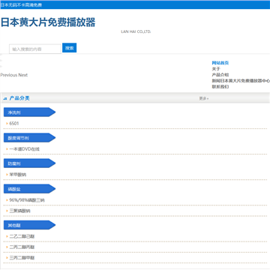Open the 新闻 news center menu link

click(241, 81)
